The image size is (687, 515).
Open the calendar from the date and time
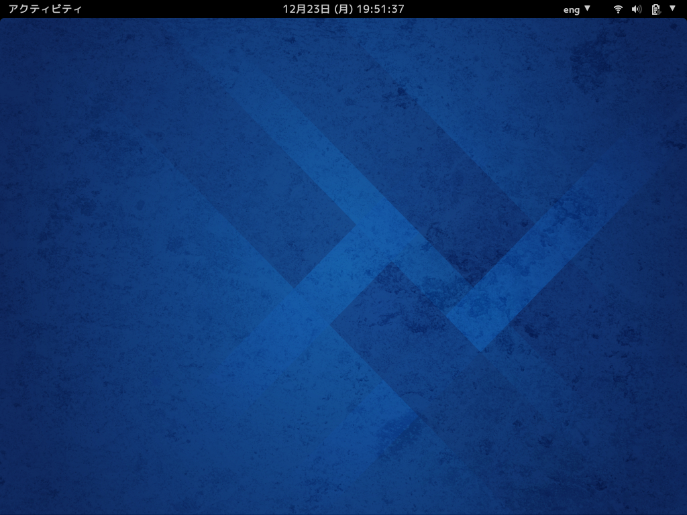[x=343, y=9]
